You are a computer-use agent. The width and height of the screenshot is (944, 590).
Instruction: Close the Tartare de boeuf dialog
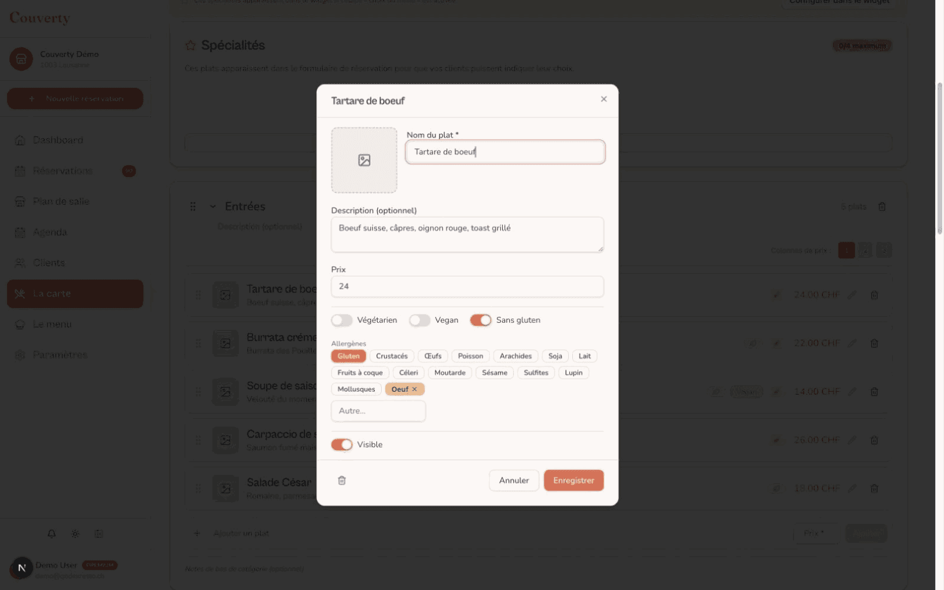(x=604, y=99)
